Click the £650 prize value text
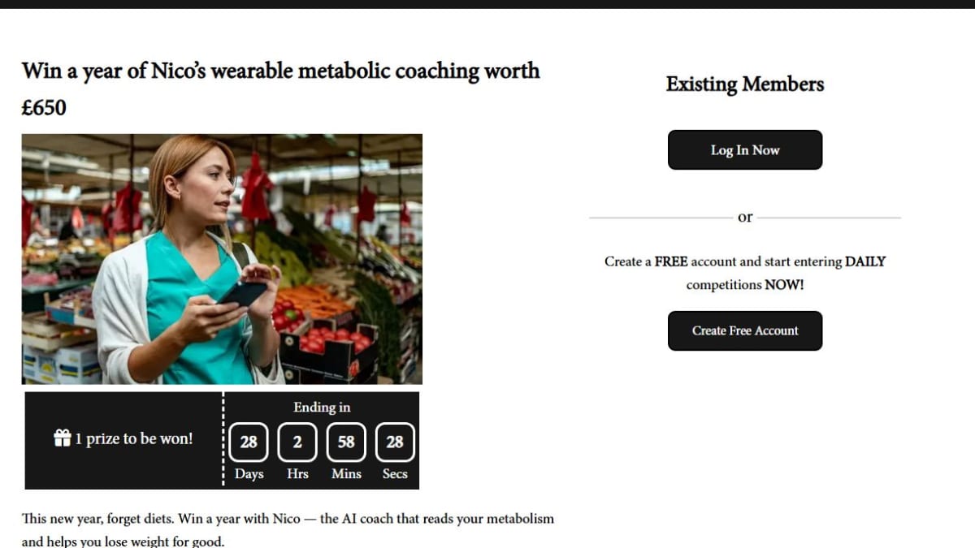The height and width of the screenshot is (548, 975). (x=44, y=107)
